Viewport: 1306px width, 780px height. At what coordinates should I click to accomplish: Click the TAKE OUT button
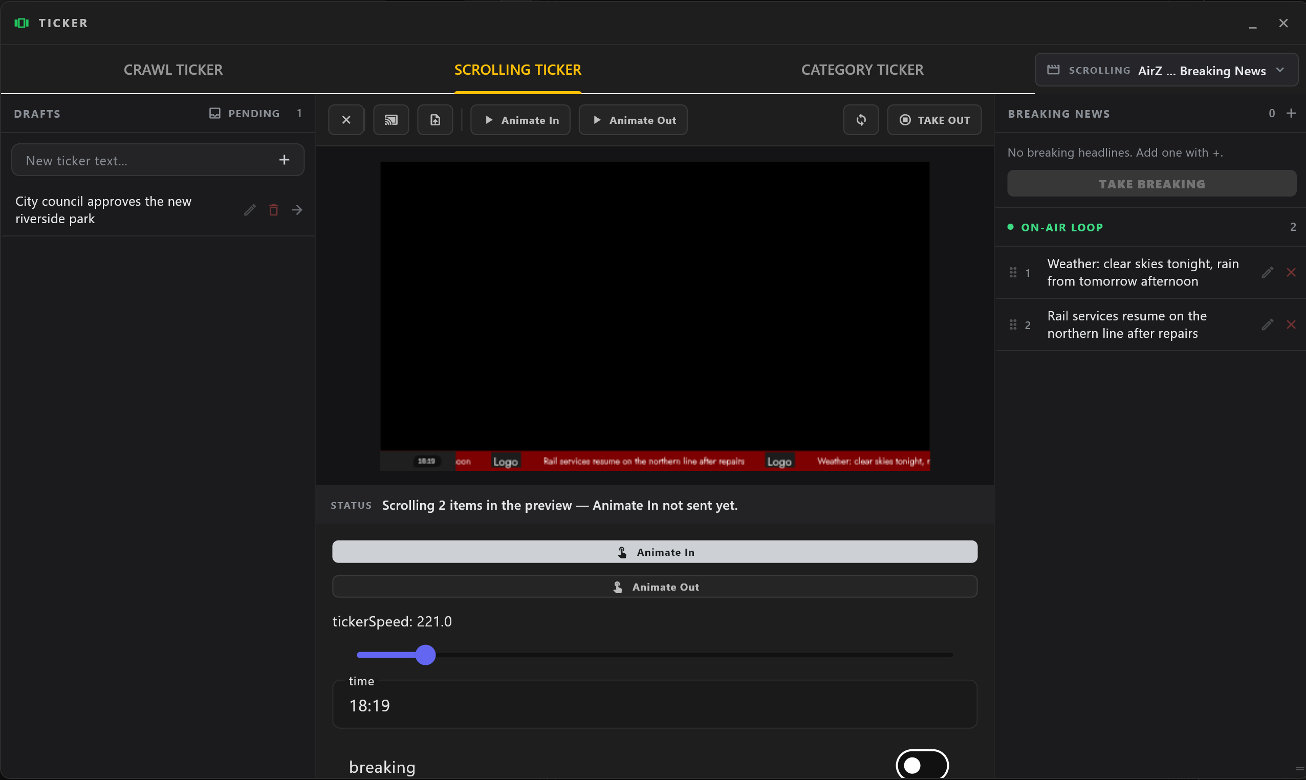point(934,120)
